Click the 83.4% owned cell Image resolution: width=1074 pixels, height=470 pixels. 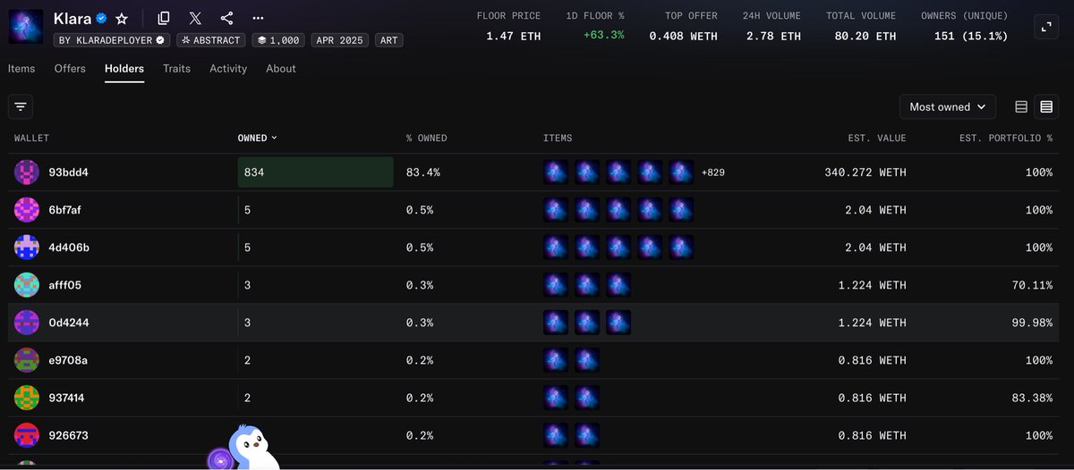(x=423, y=172)
